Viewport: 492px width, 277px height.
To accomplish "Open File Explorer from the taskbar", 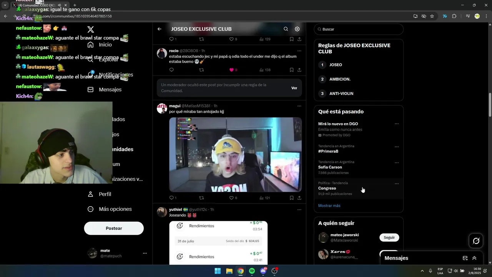I will (x=229, y=271).
